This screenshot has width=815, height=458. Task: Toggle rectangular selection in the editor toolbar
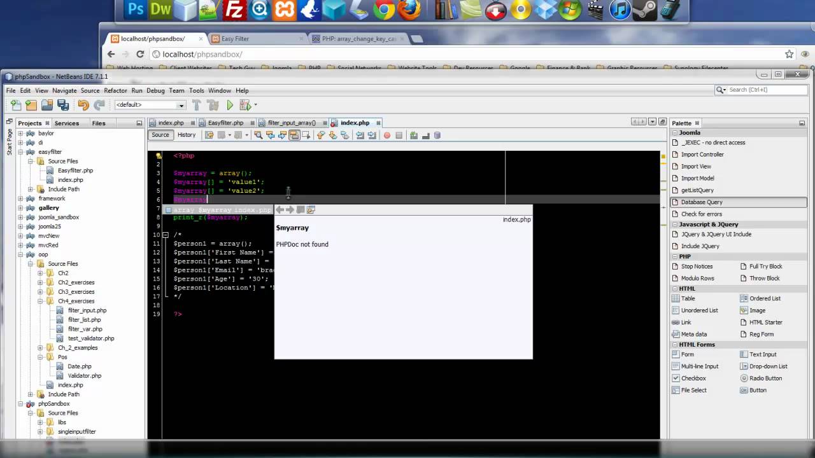click(x=306, y=135)
